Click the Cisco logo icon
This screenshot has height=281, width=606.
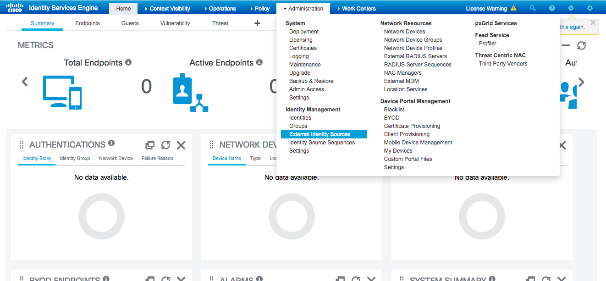click(15, 7)
